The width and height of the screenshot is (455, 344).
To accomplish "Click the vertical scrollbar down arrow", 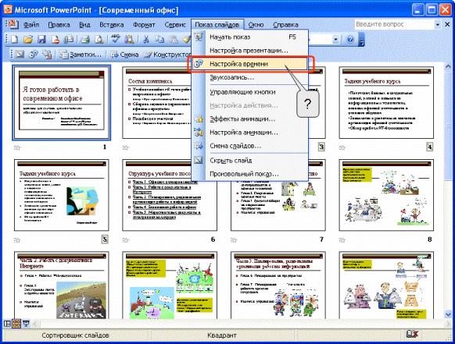I will click(x=448, y=314).
